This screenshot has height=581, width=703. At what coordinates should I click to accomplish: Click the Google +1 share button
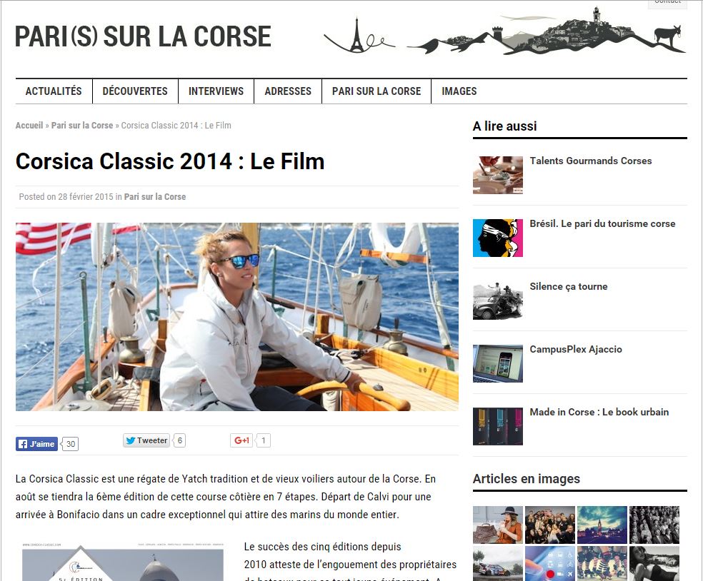[241, 440]
